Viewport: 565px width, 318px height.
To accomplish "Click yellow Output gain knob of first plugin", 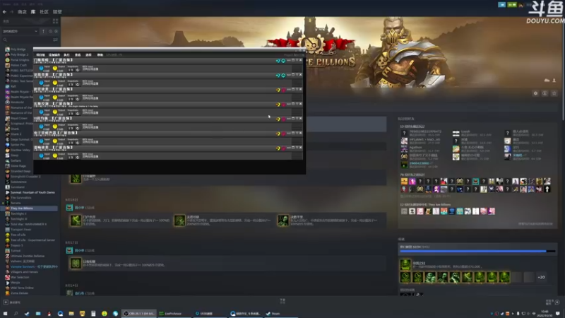I will coord(55,68).
